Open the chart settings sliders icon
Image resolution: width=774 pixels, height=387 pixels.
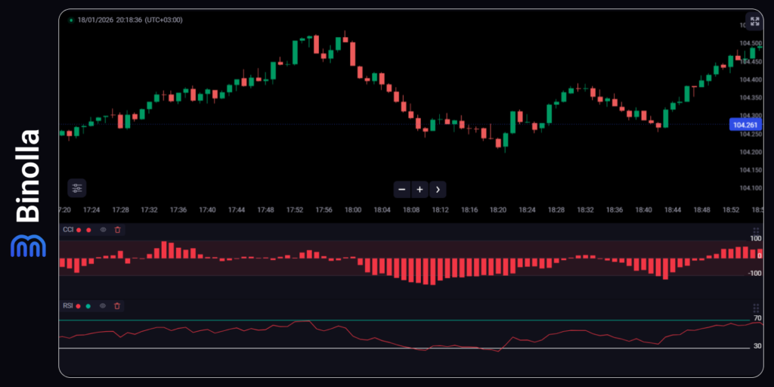coord(77,188)
